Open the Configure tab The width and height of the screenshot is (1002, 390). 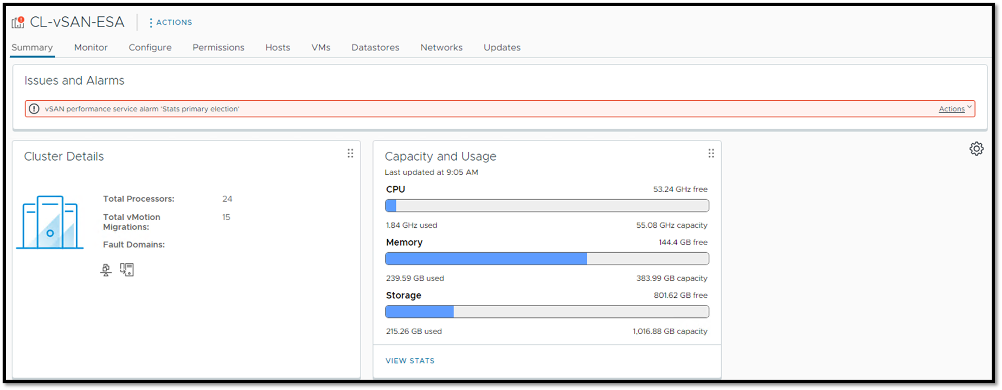(x=150, y=48)
